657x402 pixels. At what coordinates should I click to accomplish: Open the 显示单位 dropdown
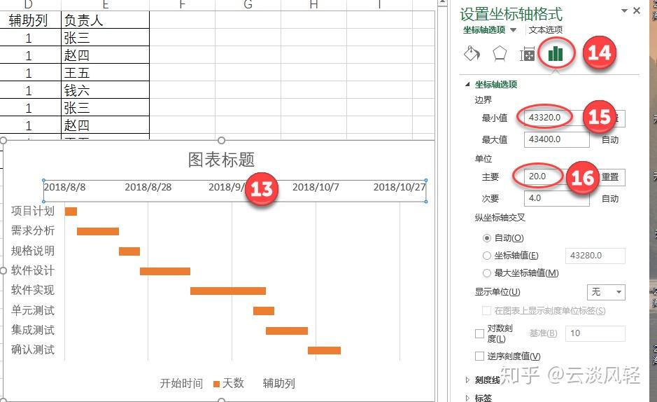click(x=606, y=292)
